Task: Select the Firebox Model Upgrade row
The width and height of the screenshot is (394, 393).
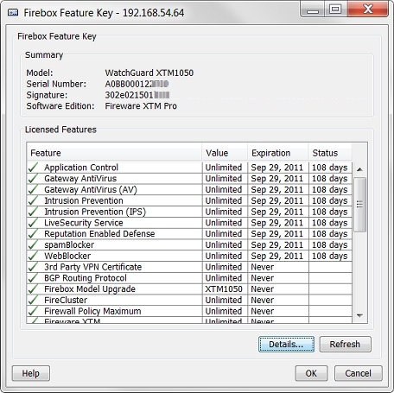Action: (189, 289)
